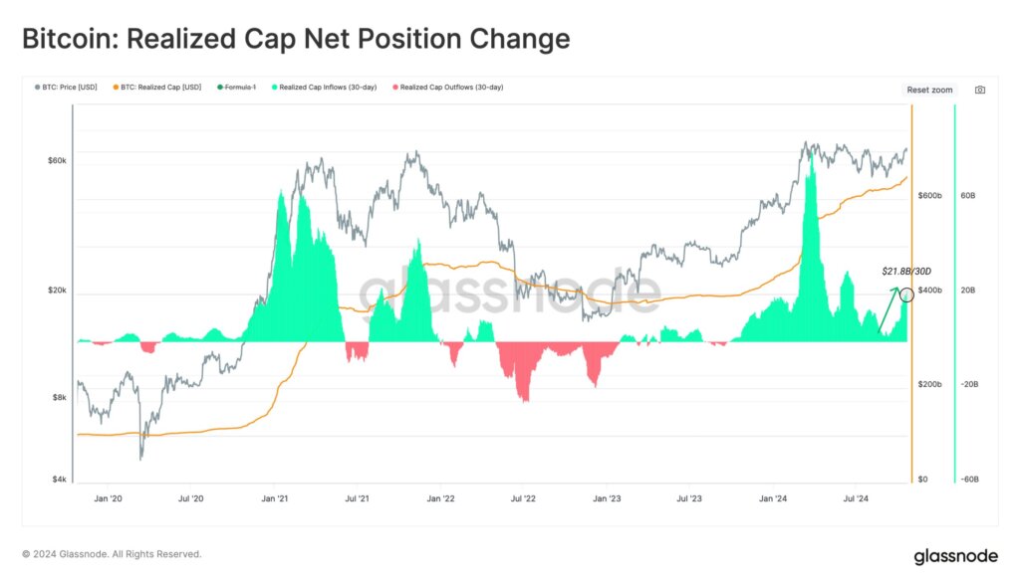Click the camera export icon near Reset zoom
1020x587 pixels.
pyautogui.click(x=980, y=90)
